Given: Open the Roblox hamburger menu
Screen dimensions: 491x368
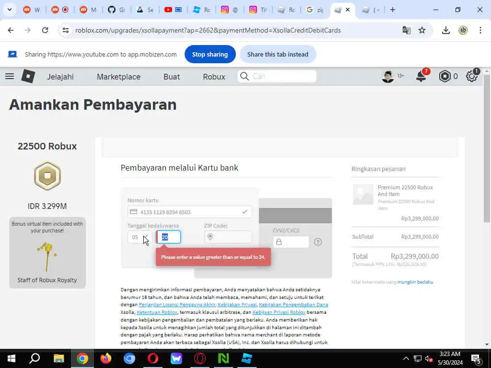Looking at the screenshot, I should tap(10, 76).
